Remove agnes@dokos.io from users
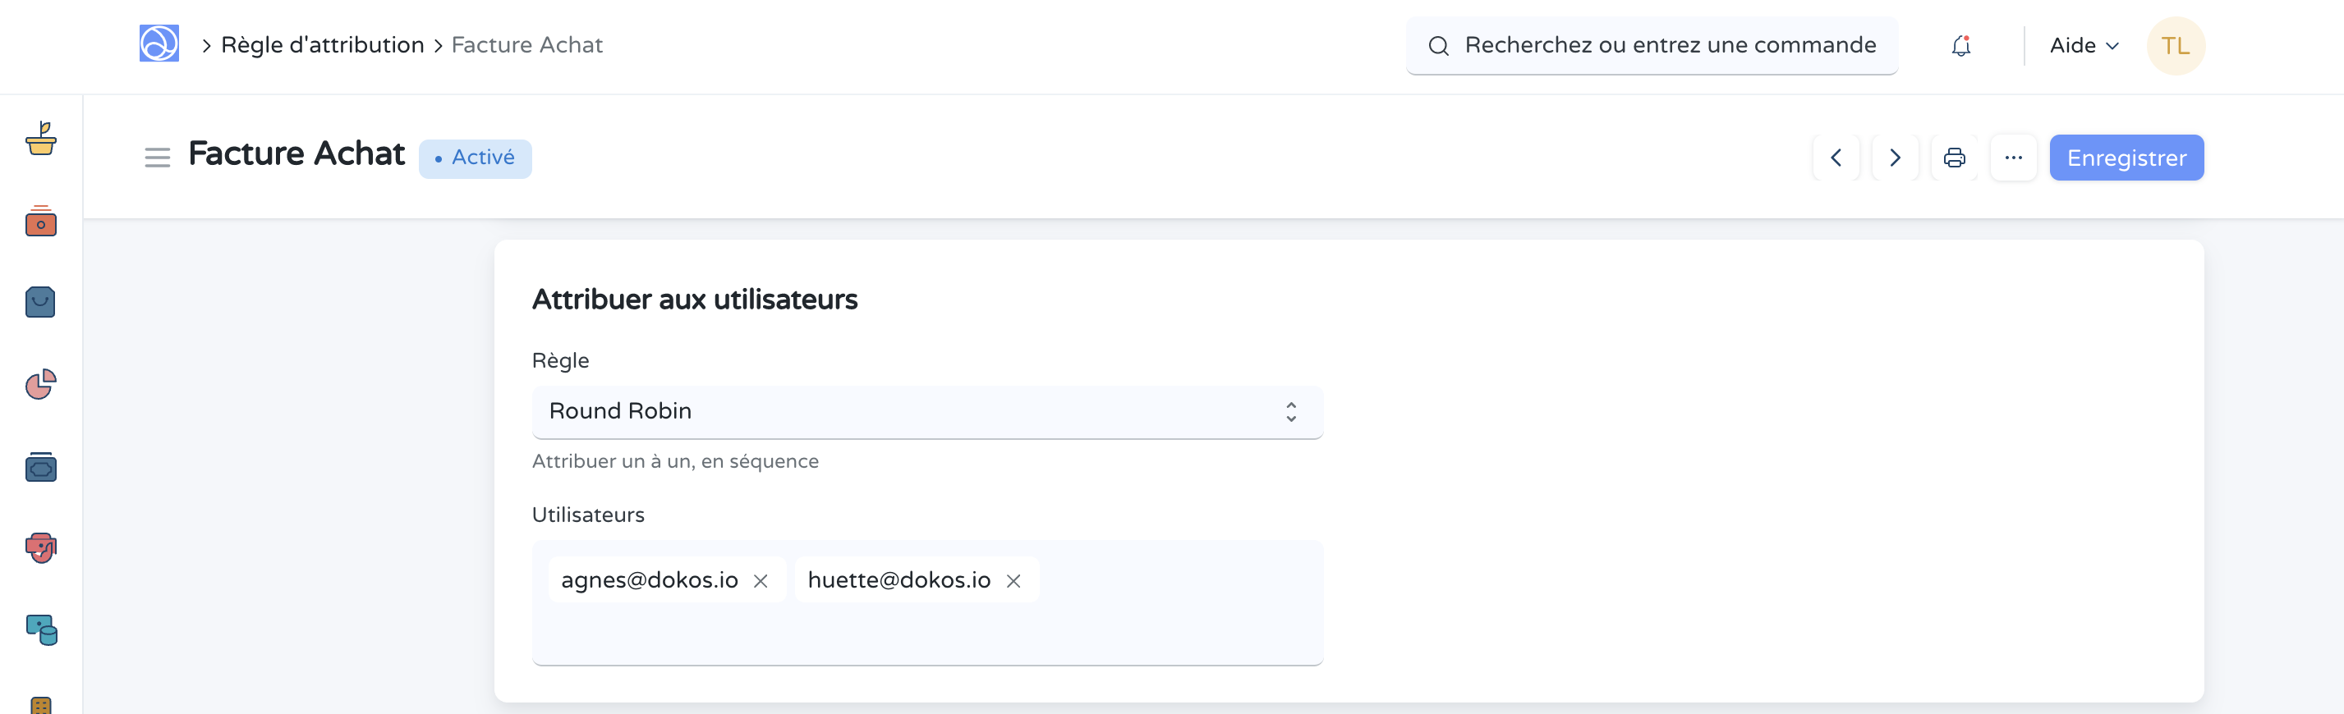This screenshot has height=714, width=2344. point(761,581)
